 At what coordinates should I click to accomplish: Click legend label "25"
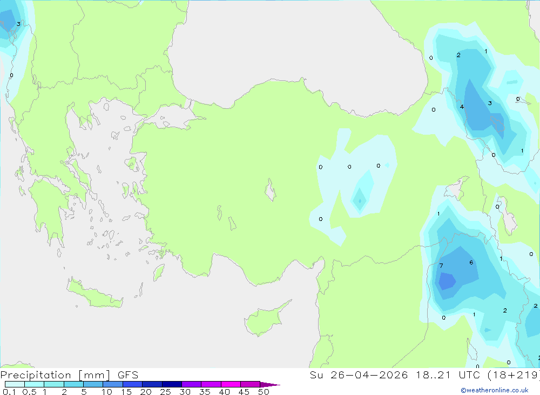165,392
